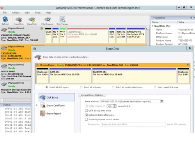195x146 pixels.
Task: Select the BIOS Name property row
Action: point(173,37)
